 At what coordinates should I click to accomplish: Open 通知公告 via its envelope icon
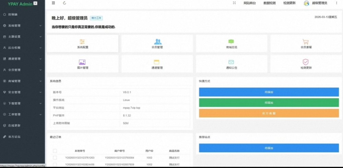[x=231, y=62]
